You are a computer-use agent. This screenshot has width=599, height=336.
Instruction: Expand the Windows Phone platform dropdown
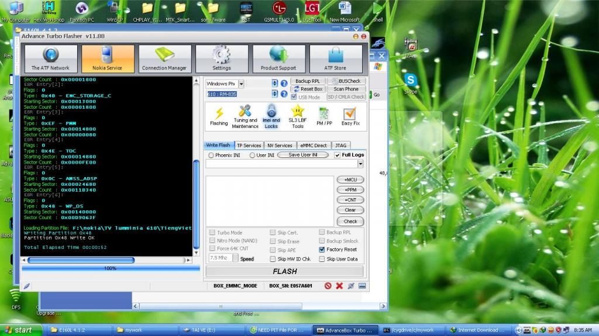[x=241, y=84]
